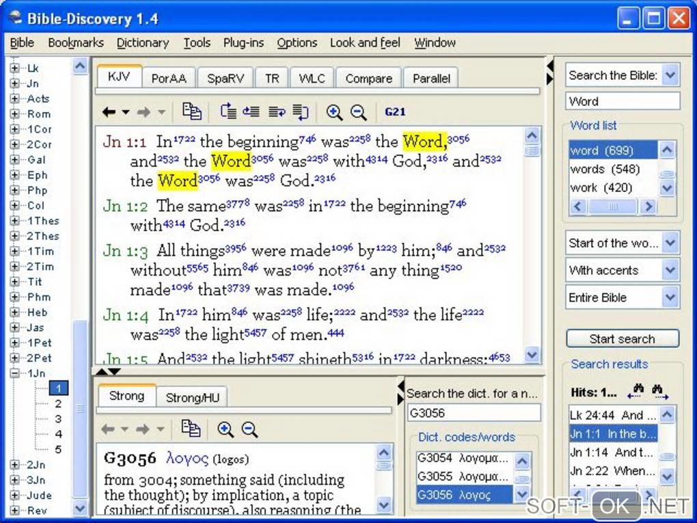Screen dimensions: 697x523
Task: Select the Strong/HU dictionary tab
Action: [192, 397]
